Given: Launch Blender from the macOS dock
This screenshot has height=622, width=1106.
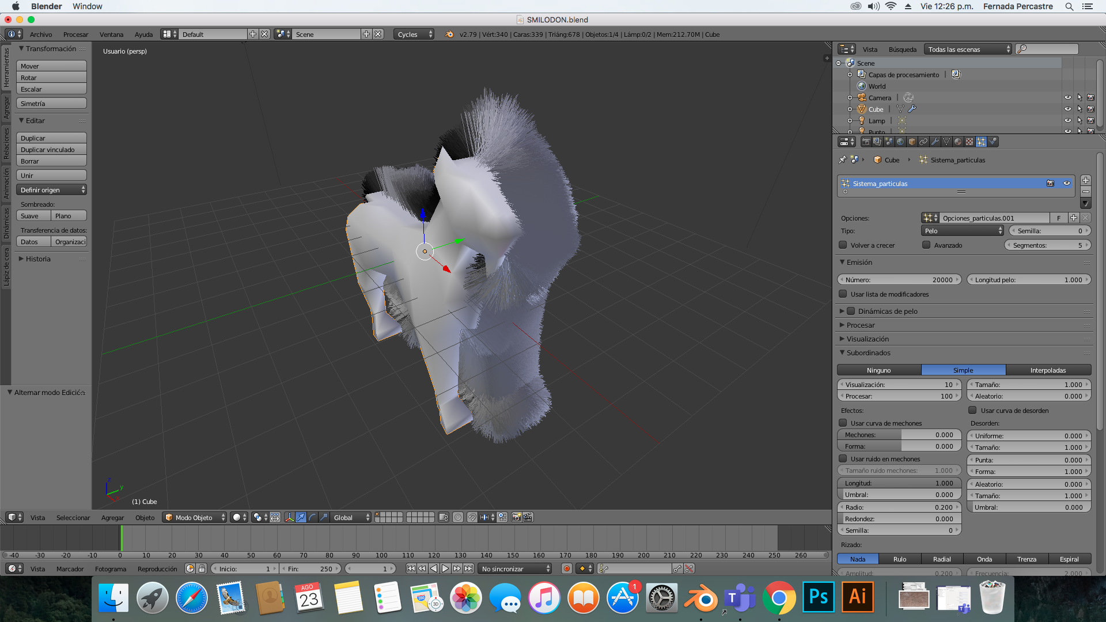Looking at the screenshot, I should (x=700, y=598).
